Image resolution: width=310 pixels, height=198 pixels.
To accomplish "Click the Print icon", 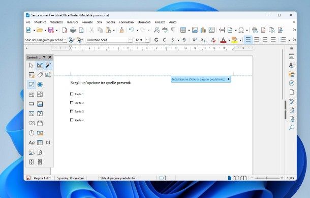I will click(73, 30).
